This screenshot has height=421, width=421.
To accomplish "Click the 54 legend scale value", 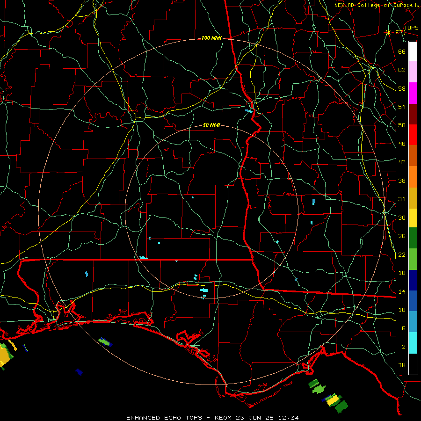I will pyautogui.click(x=402, y=107).
